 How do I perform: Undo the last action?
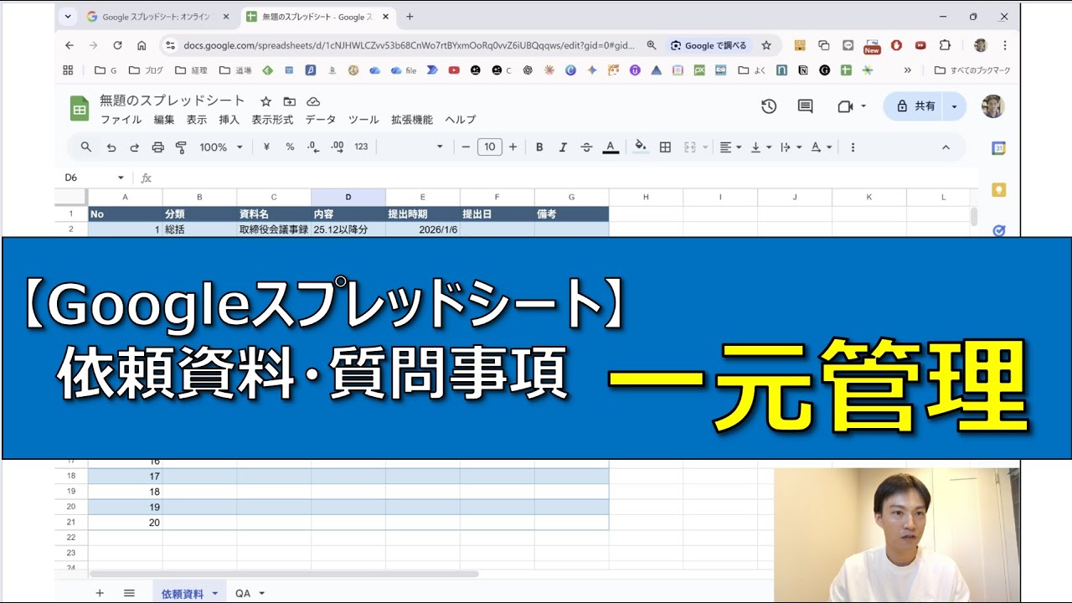click(x=111, y=147)
